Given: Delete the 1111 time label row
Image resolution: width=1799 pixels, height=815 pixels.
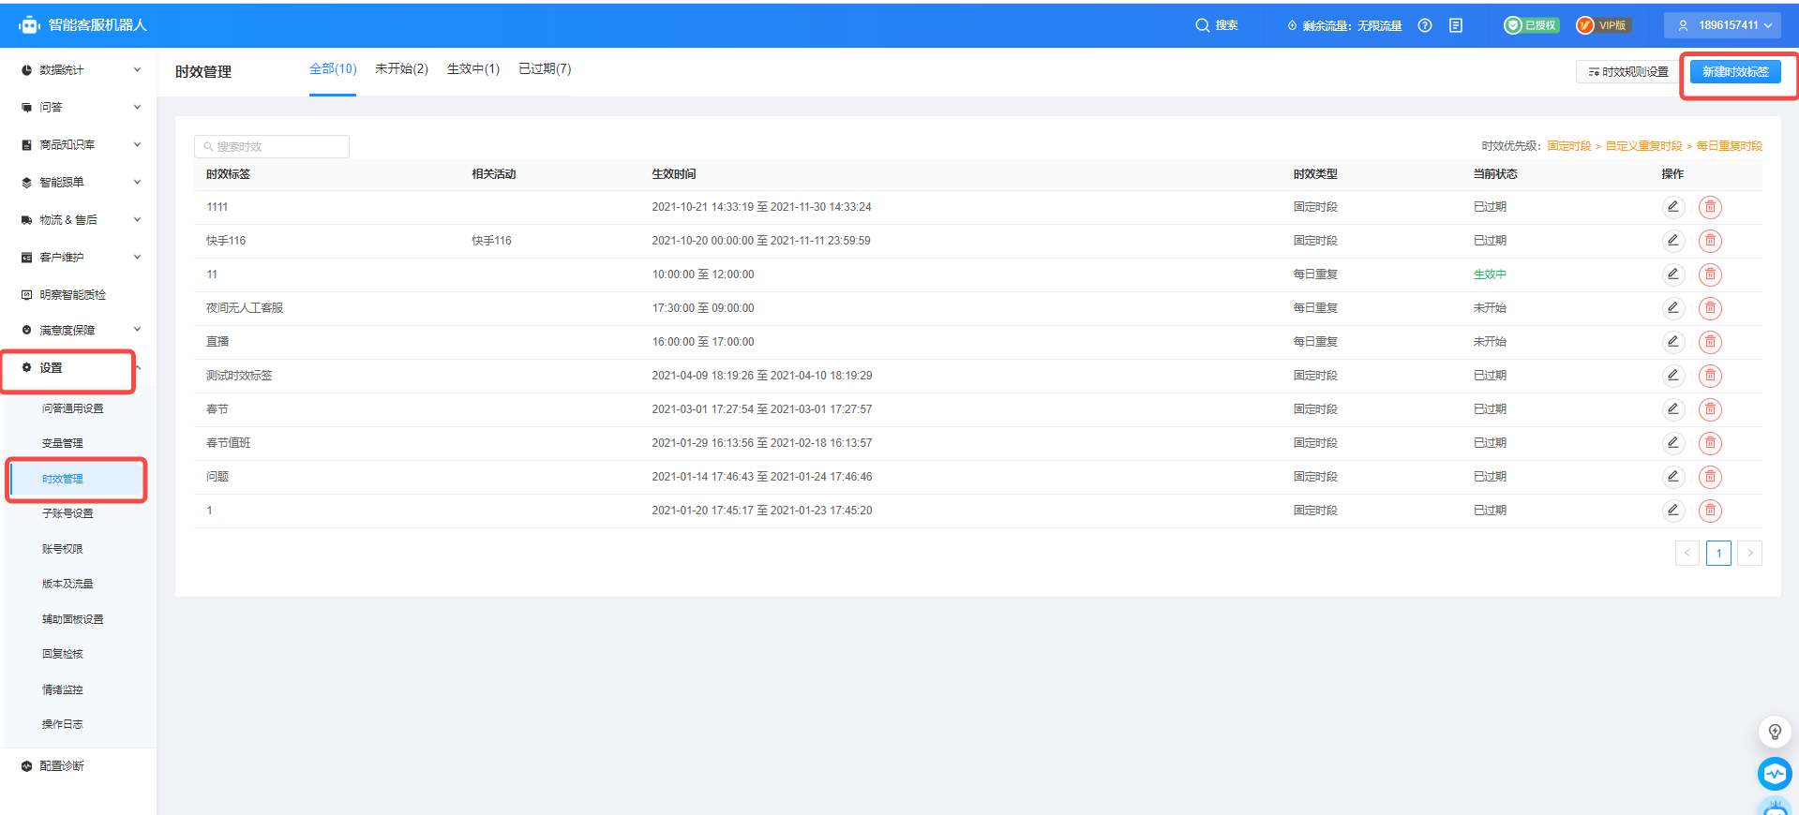Looking at the screenshot, I should 1710,207.
